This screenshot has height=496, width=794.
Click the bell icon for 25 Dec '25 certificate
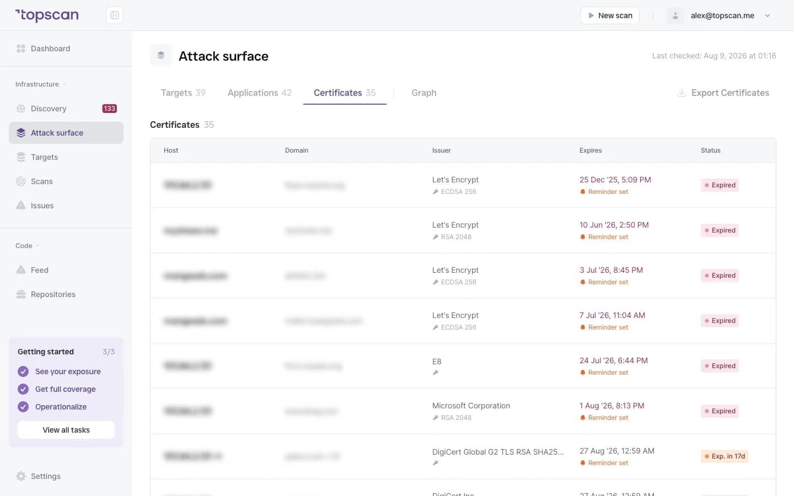pyautogui.click(x=583, y=192)
